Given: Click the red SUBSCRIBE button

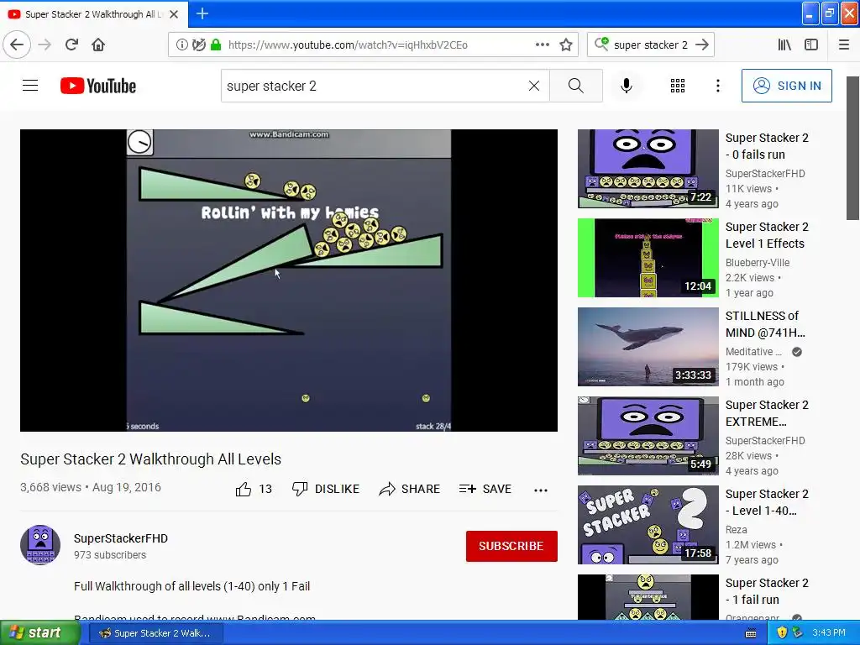Looking at the screenshot, I should click(x=511, y=546).
